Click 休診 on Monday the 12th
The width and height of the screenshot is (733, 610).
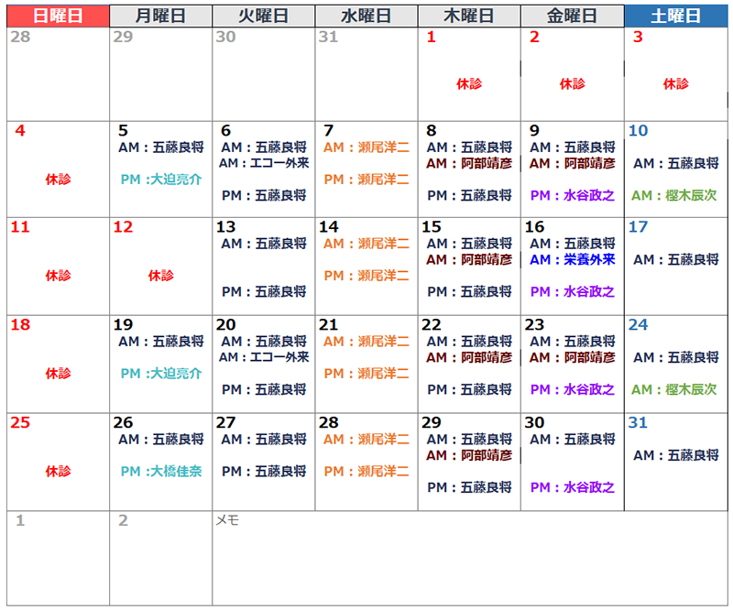tap(161, 276)
